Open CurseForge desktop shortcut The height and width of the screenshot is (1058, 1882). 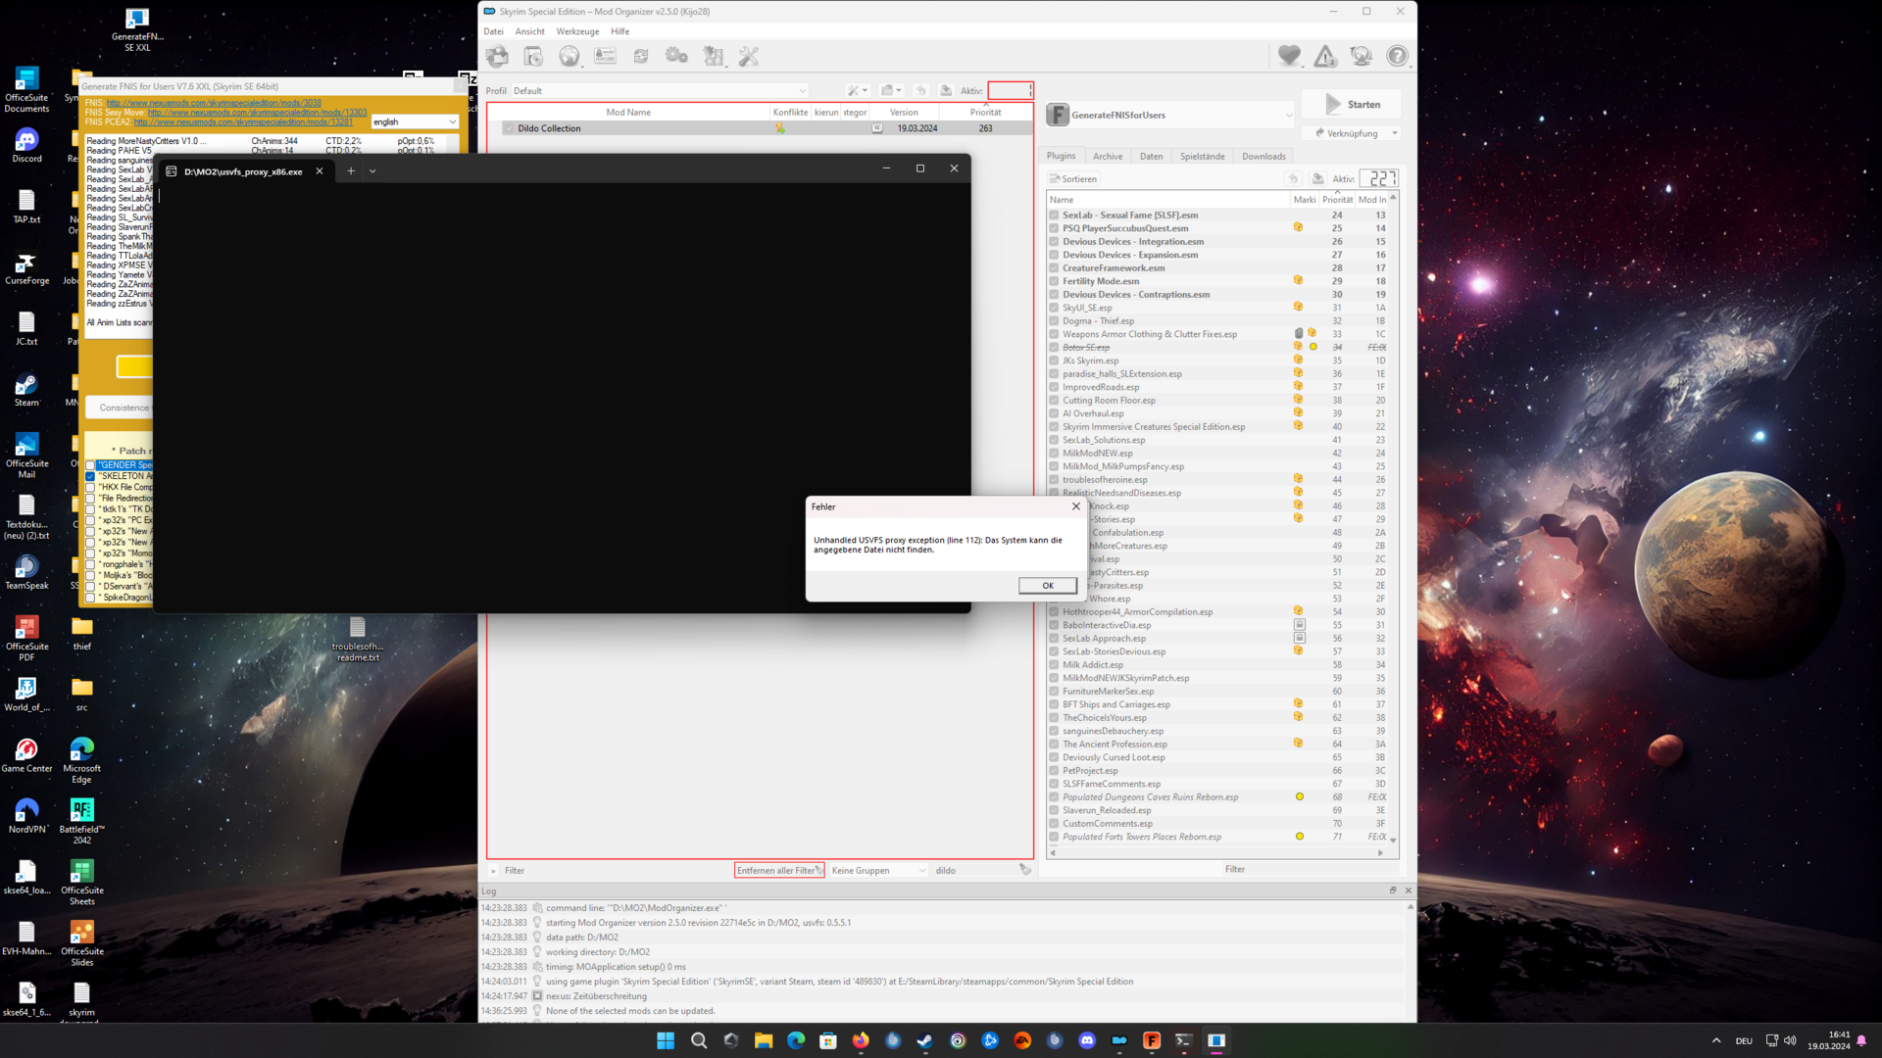(26, 268)
